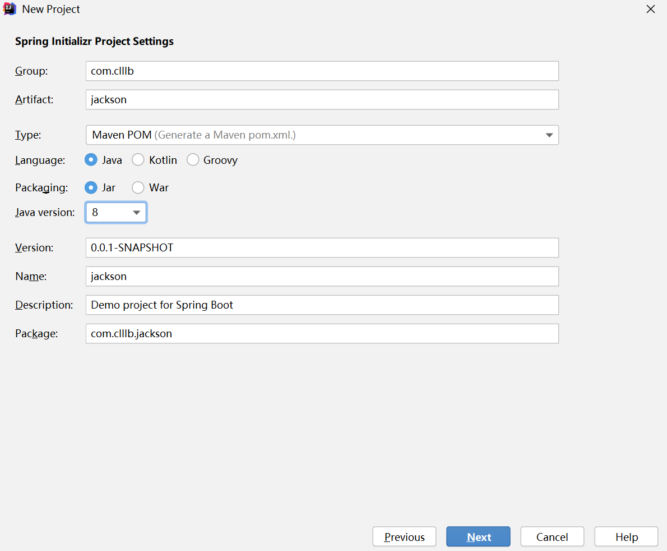The width and height of the screenshot is (667, 551).
Task: Pick the Groovy language option
Action: 193,160
